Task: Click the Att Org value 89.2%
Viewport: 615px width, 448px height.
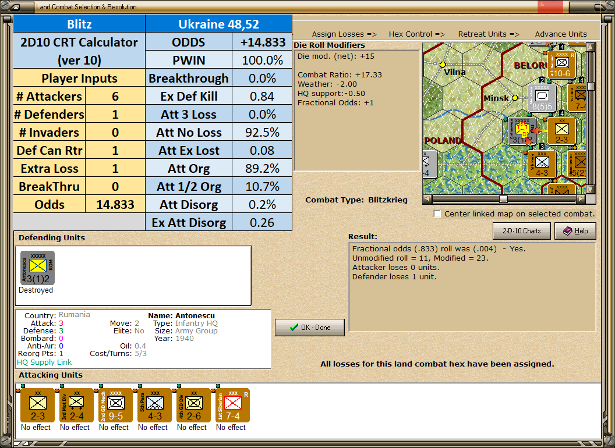Action: point(262,168)
